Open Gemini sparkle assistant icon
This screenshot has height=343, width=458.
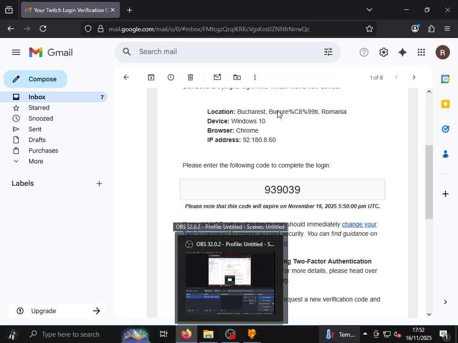click(x=403, y=53)
